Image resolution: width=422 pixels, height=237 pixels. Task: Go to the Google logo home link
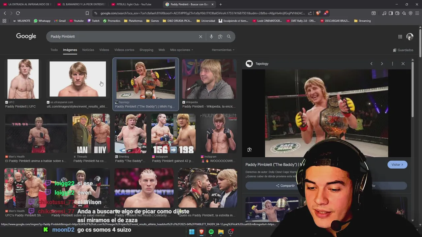point(26,36)
